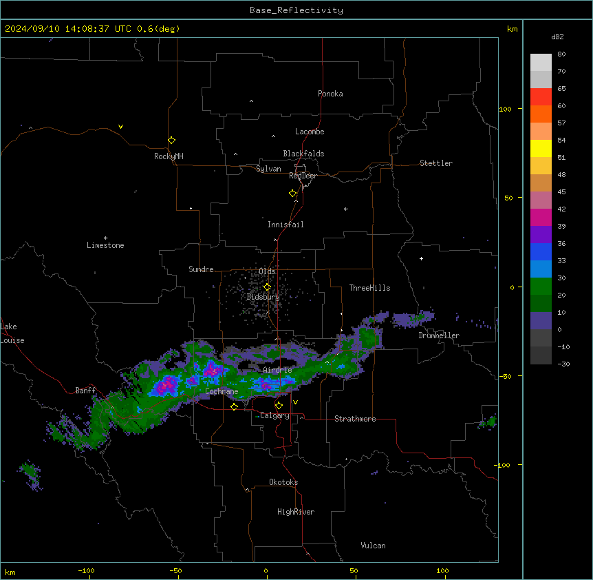Screen dimensions: 593x580
Task: Click the Stettler label
Action: click(436, 163)
